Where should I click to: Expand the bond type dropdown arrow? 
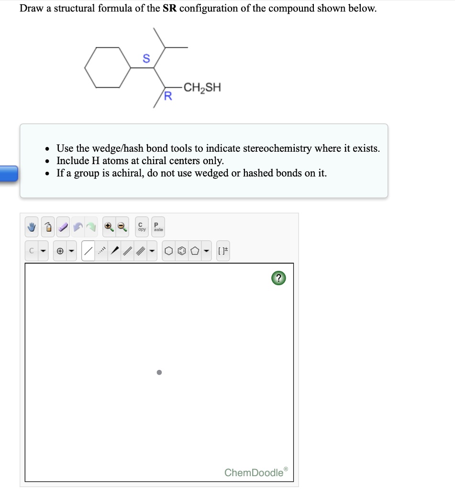(152, 250)
